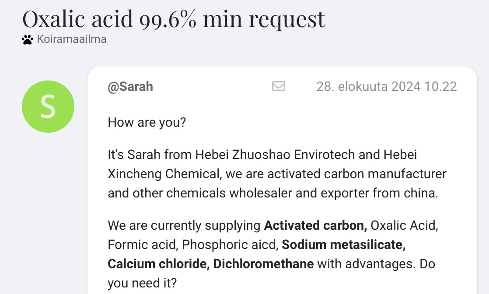
Task: Click the envelope message icon
Action: tap(279, 86)
